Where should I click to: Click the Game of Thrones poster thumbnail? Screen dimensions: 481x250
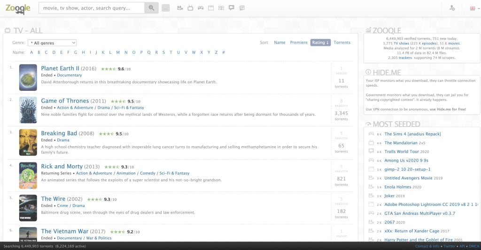point(28,110)
